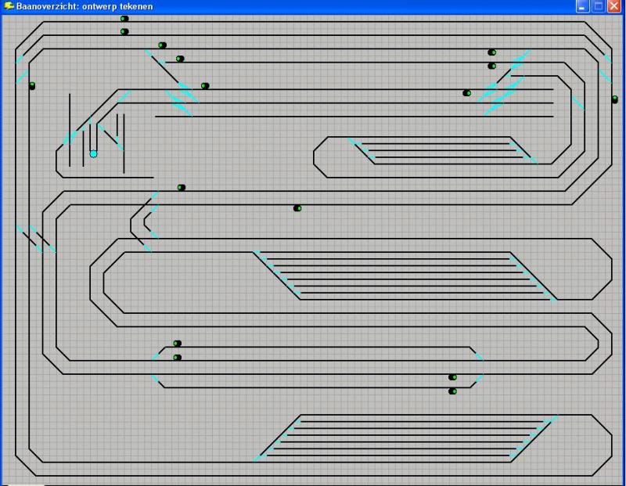This screenshot has height=486, width=626.
Task: Click the maximize button in the title bar
Action: point(599,6)
